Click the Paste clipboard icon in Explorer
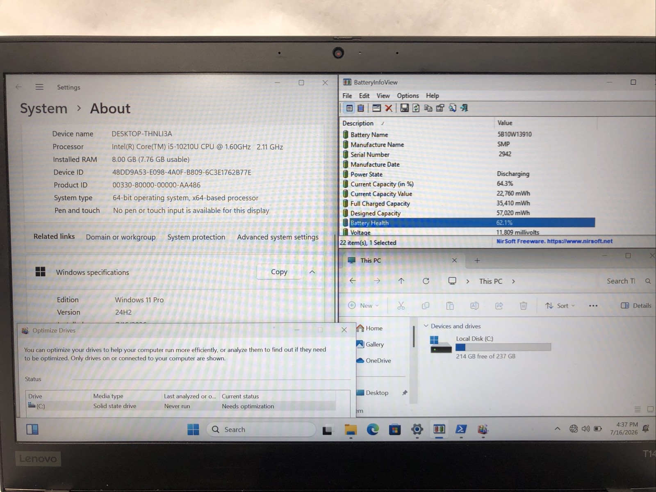 point(450,305)
